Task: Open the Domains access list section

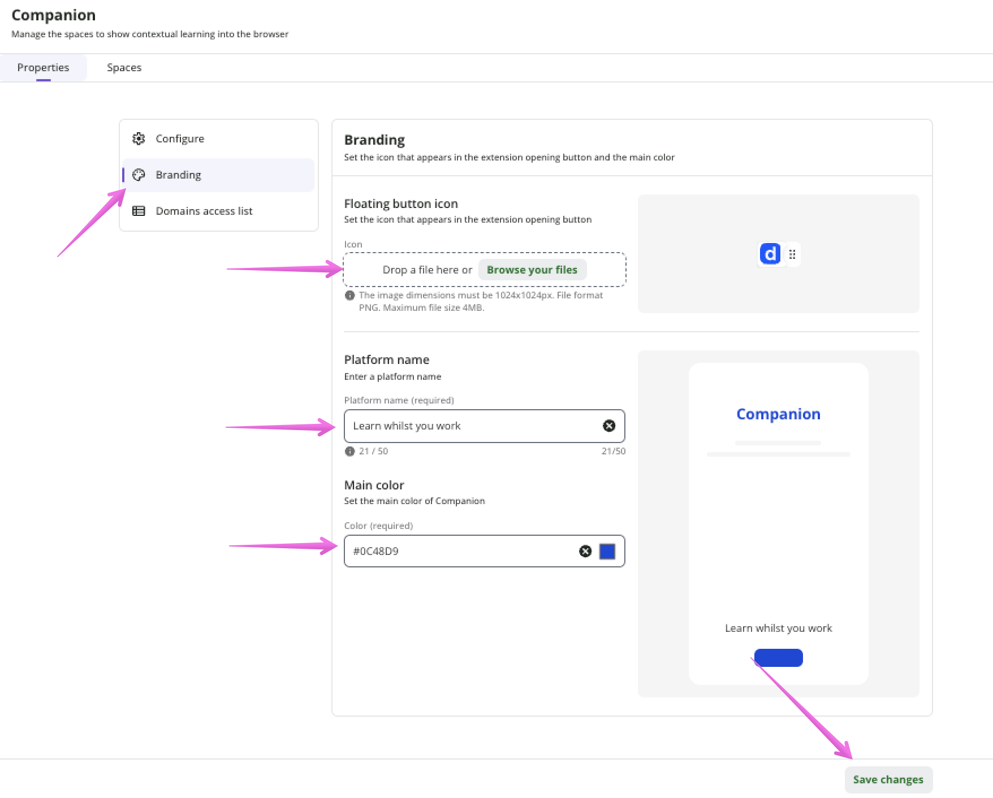Action: pyautogui.click(x=204, y=211)
